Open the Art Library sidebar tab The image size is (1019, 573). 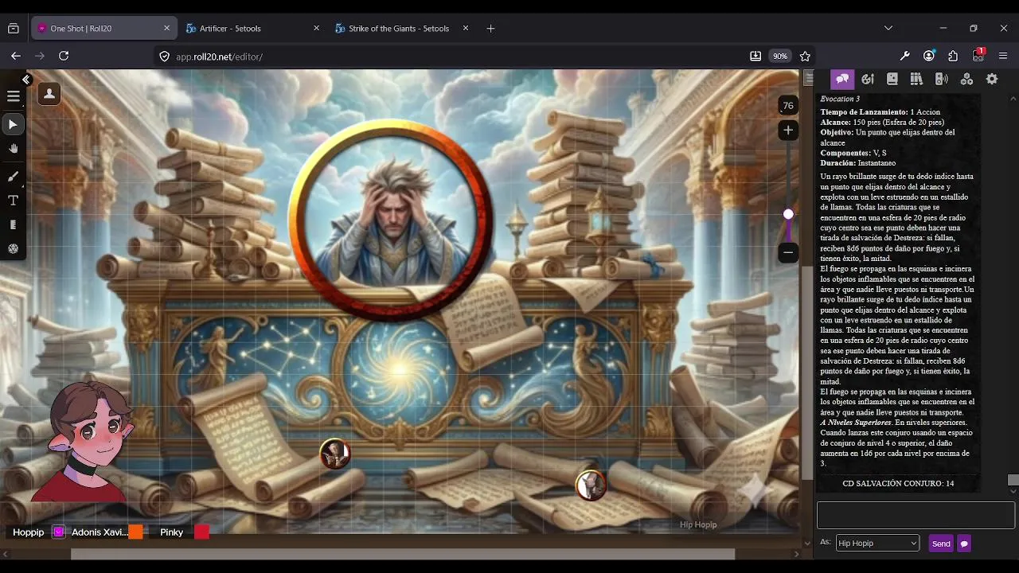867,79
